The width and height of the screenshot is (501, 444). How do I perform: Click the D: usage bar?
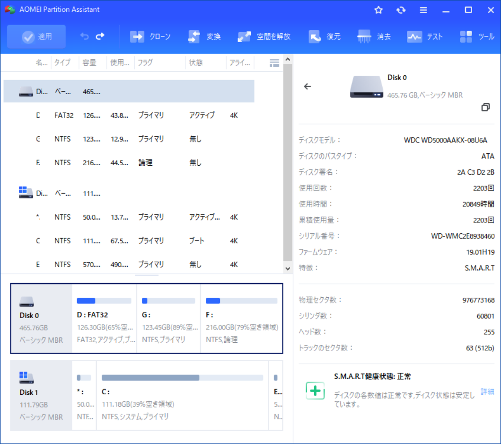(104, 301)
